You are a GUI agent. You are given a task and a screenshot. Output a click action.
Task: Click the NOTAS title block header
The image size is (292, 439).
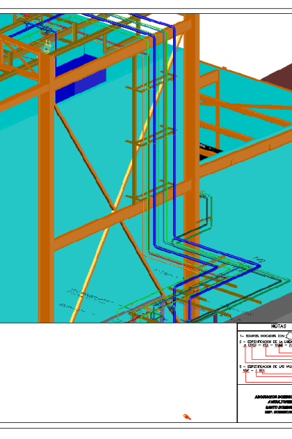[x=279, y=326]
